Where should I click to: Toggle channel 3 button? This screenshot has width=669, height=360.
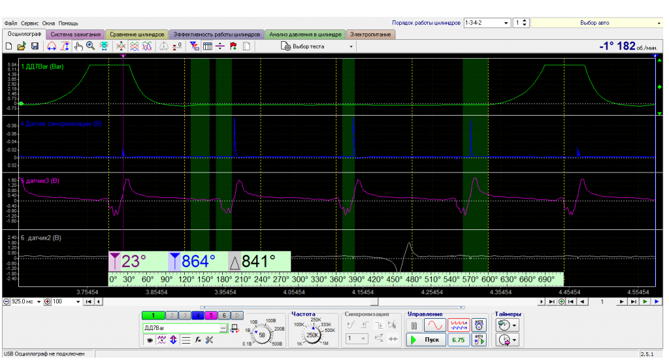click(x=185, y=316)
